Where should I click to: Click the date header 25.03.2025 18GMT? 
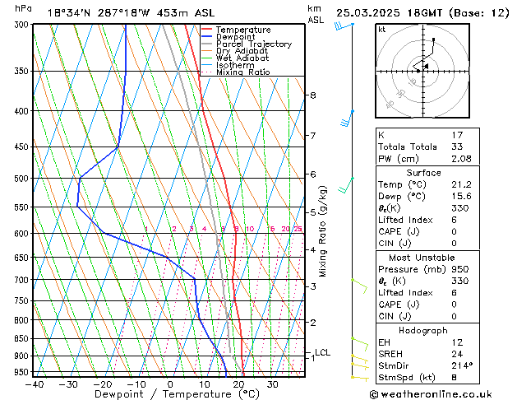[389, 13]
